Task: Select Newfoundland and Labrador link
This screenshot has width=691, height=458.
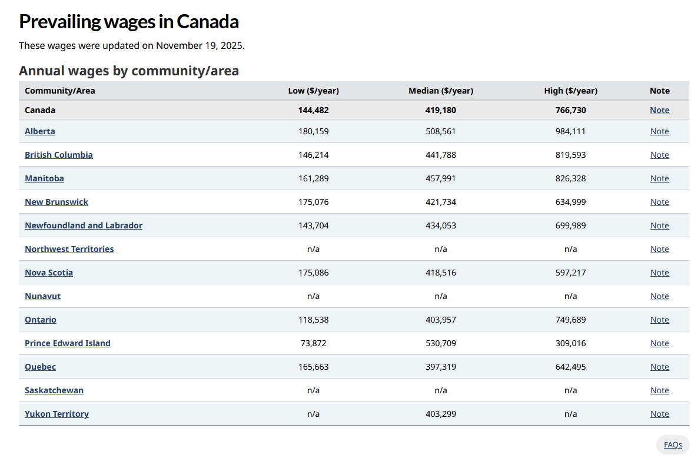Action: point(84,225)
